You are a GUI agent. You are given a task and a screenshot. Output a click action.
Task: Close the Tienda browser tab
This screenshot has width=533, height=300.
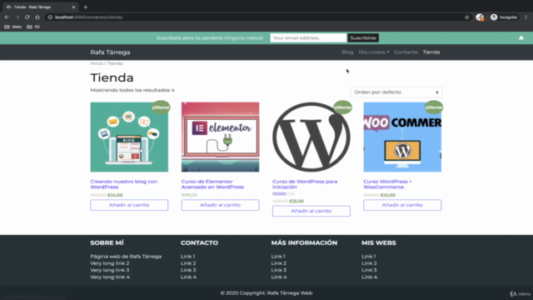[x=73, y=7]
